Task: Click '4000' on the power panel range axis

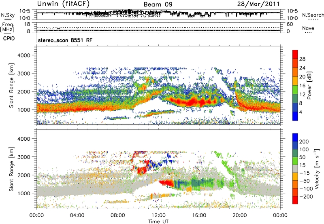Action: point(23,55)
